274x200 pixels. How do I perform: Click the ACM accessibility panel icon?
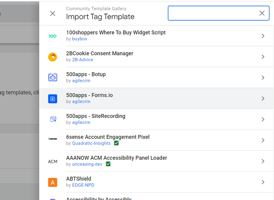(53, 161)
